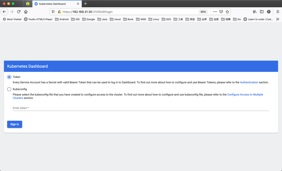The width and height of the screenshot is (282, 171).
Task: Click the Kubernetes Dashboard header title
Action: [27, 66]
